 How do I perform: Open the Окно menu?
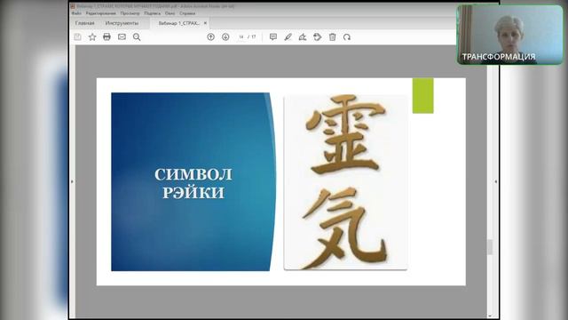(170, 13)
